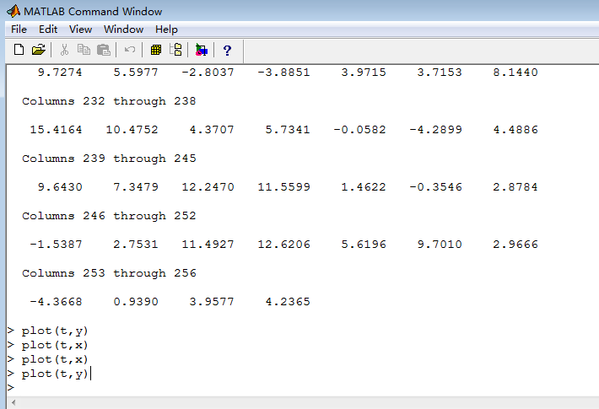
Task: Click the value 5.6196
Action: [x=364, y=245]
